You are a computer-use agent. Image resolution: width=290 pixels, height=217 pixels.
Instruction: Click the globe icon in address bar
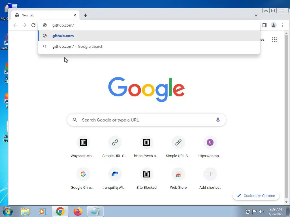pyautogui.click(x=44, y=25)
